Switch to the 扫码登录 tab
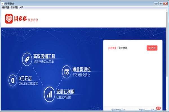Screen dimensions: 169x112 (112, 48)
